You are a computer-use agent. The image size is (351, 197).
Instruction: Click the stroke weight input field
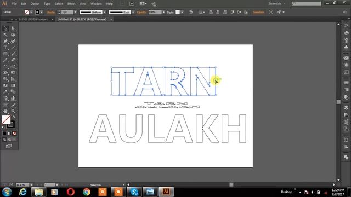point(67,12)
